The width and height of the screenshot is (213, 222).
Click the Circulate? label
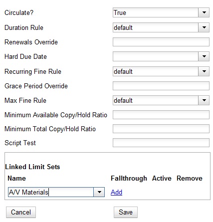(19, 12)
